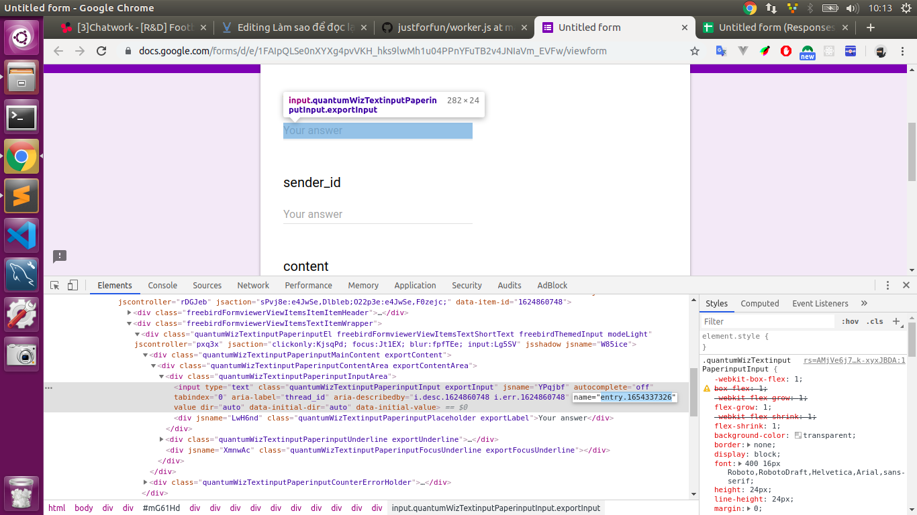Switch to the Console tab
This screenshot has width=917, height=515.
pos(162,285)
